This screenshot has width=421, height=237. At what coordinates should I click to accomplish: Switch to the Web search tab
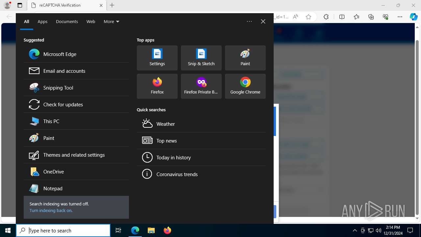coord(91,21)
